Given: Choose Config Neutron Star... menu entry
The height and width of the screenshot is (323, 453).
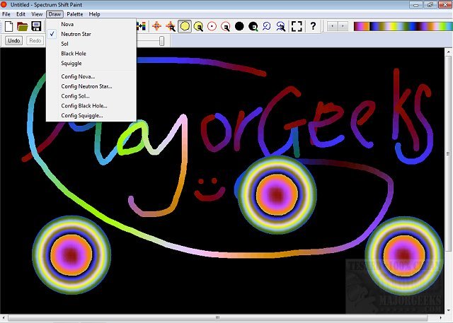Looking at the screenshot, I should pos(86,86).
